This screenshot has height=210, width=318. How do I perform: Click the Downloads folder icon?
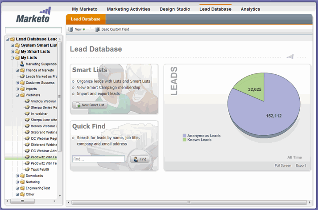point(22,176)
